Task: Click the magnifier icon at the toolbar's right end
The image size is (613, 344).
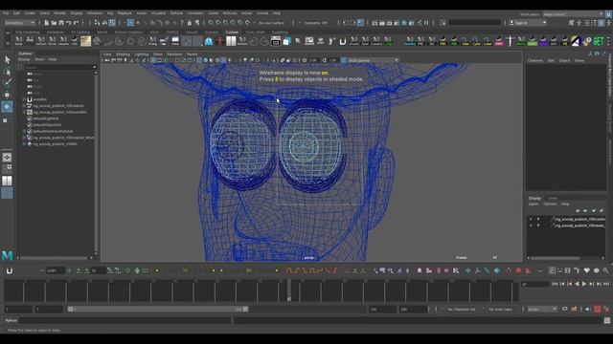Action: click(605, 270)
